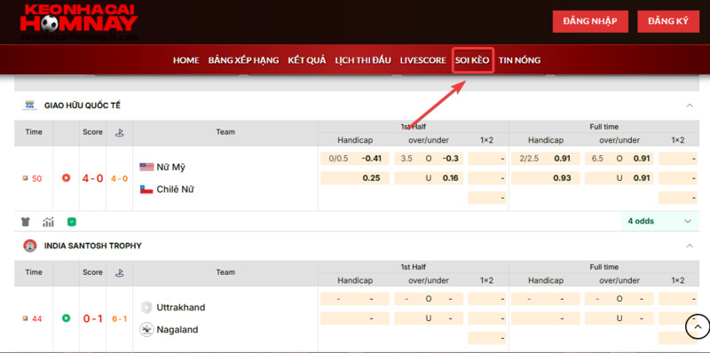The width and height of the screenshot is (710, 353).
Task: Click the small red card icon beside minute 50
Action: tap(26, 178)
